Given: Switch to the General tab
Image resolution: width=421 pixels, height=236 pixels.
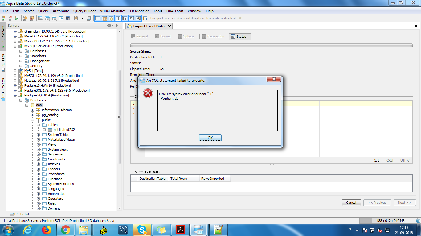Looking at the screenshot, I should point(139,36).
